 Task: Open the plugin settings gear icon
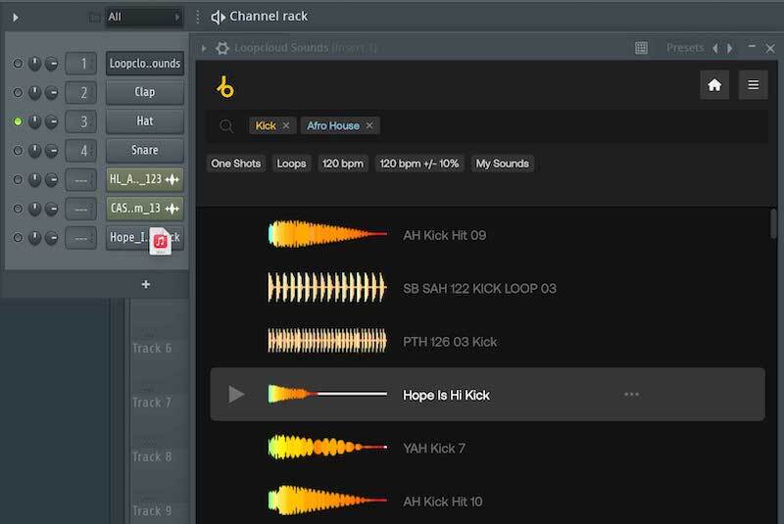(x=222, y=48)
